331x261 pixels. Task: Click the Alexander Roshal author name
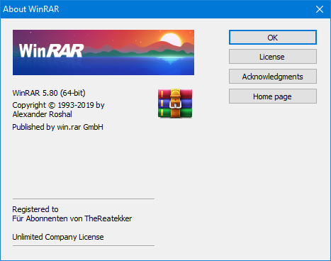[43, 114]
